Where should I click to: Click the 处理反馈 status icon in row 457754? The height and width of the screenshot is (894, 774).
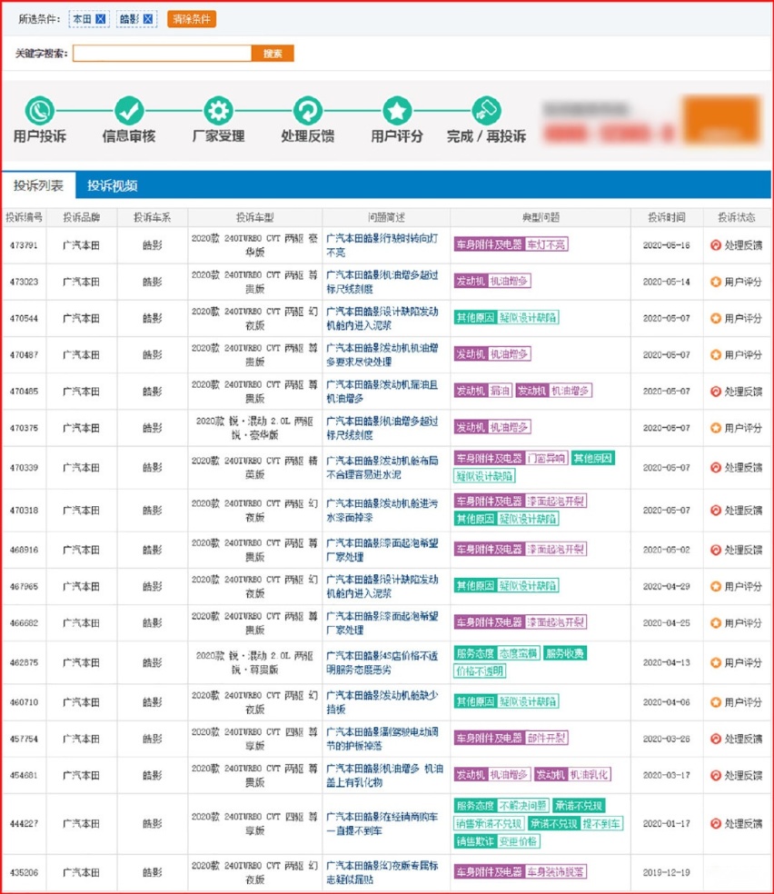pos(716,739)
